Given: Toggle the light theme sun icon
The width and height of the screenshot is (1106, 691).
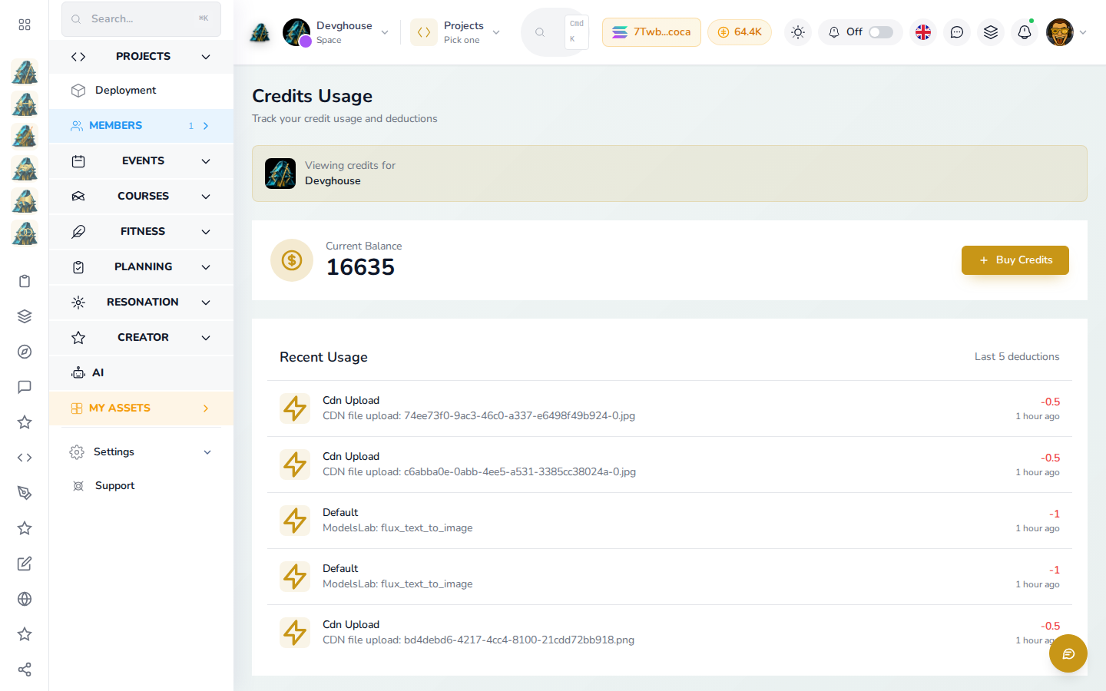Looking at the screenshot, I should [x=798, y=32].
